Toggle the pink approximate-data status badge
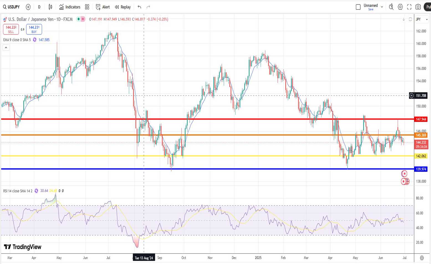 pyautogui.click(x=83, y=19)
